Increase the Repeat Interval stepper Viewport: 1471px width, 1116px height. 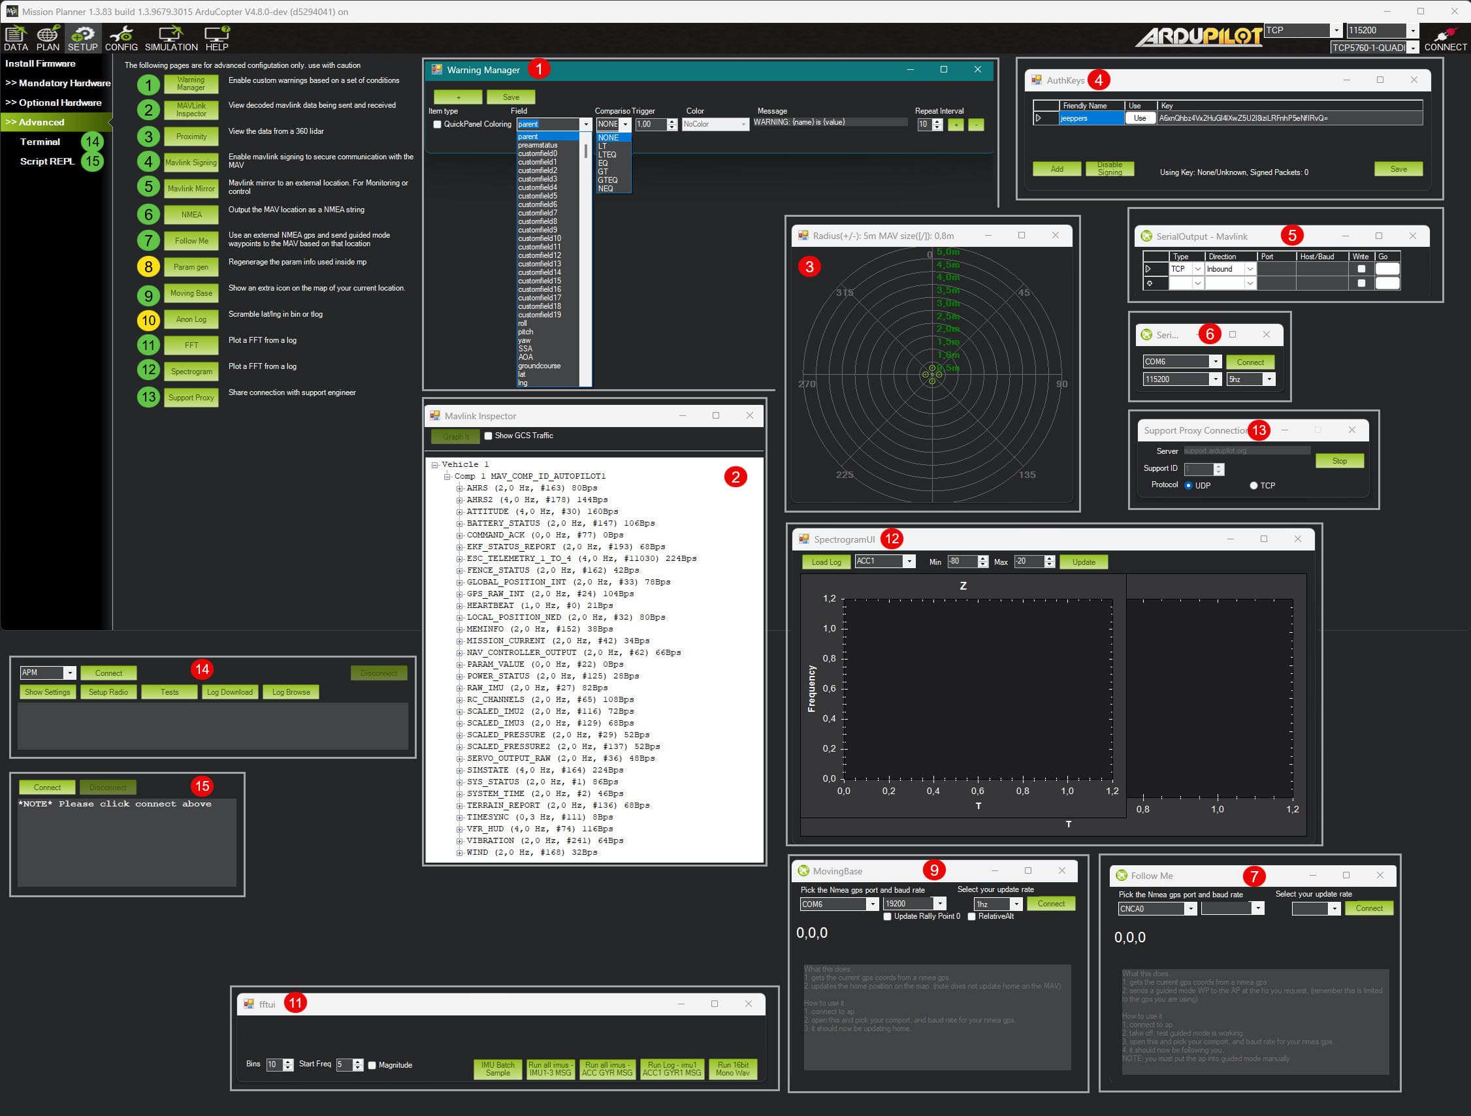937,121
